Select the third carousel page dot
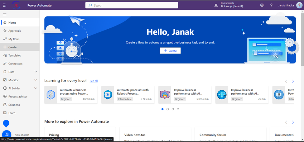The height and width of the screenshot is (142, 304). [173, 109]
